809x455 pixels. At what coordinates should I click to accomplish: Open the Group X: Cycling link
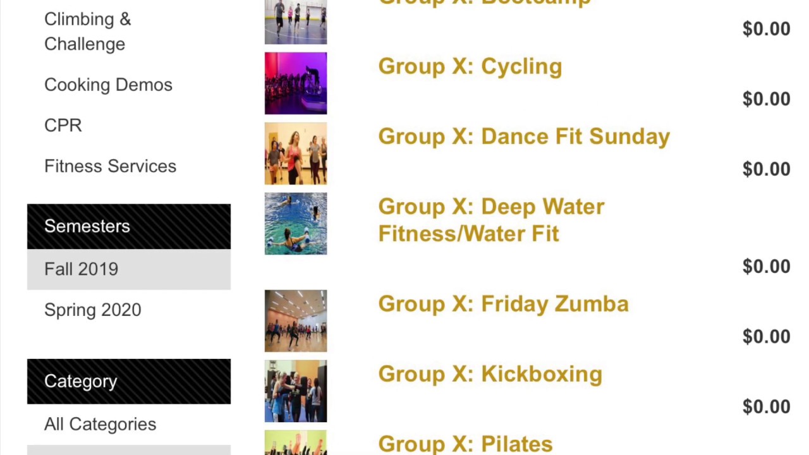470,67
